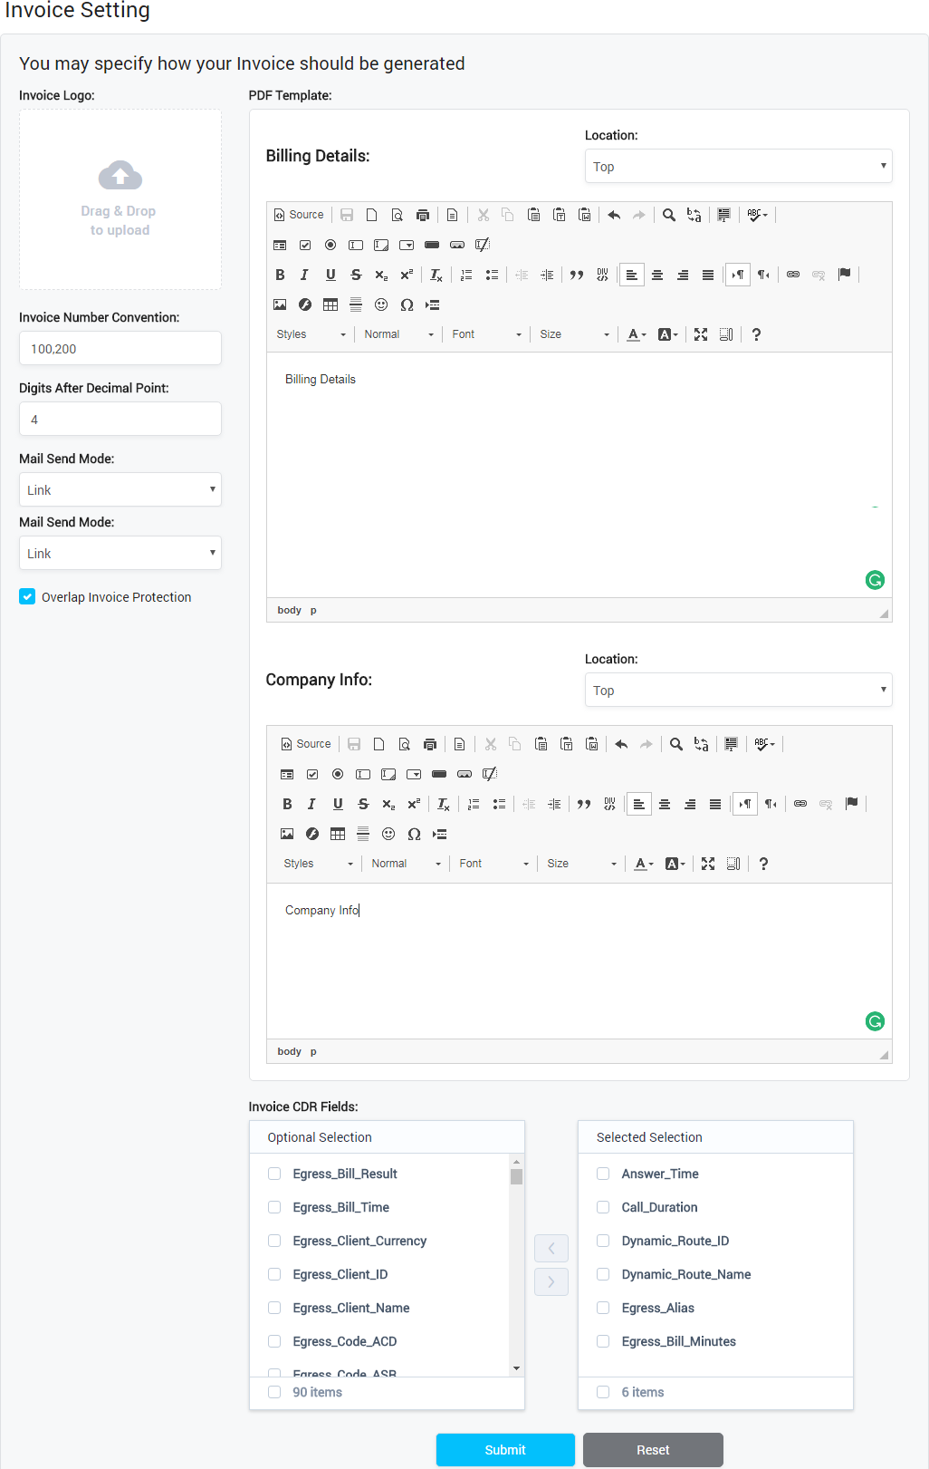The width and height of the screenshot is (929, 1469).
Task: Insert table in Company Info editor
Action: pos(338,834)
